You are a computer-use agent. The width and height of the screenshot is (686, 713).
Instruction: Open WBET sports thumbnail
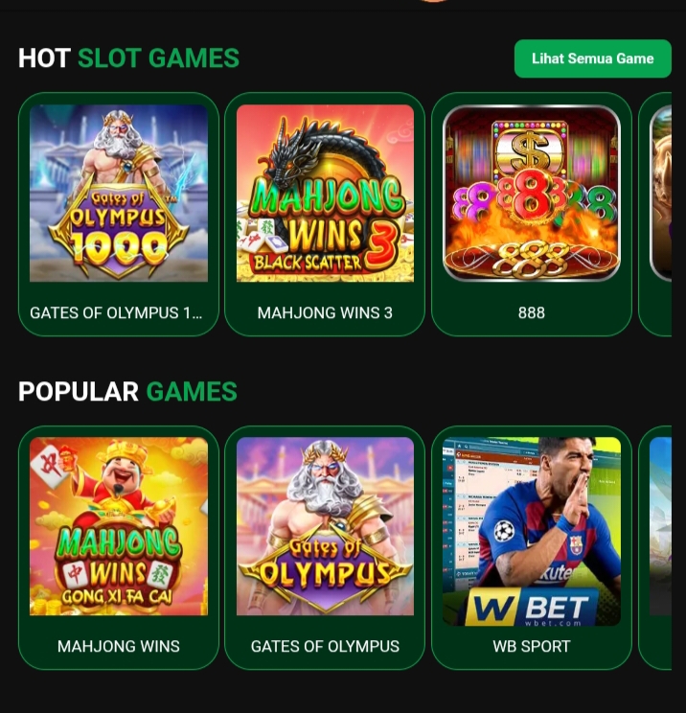click(532, 531)
